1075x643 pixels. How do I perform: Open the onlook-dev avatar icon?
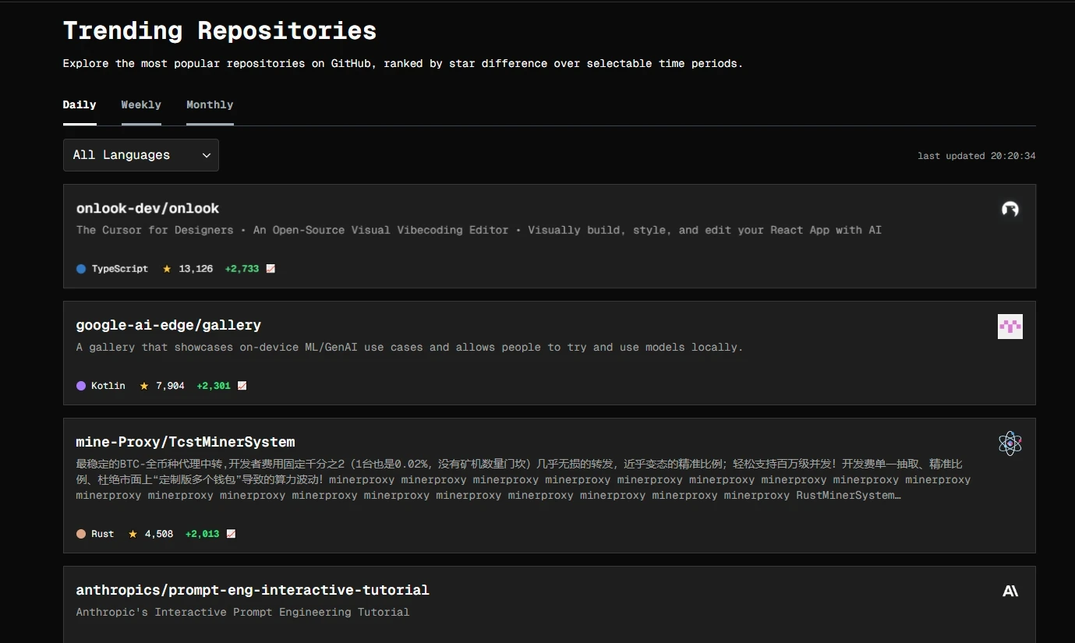(1010, 209)
